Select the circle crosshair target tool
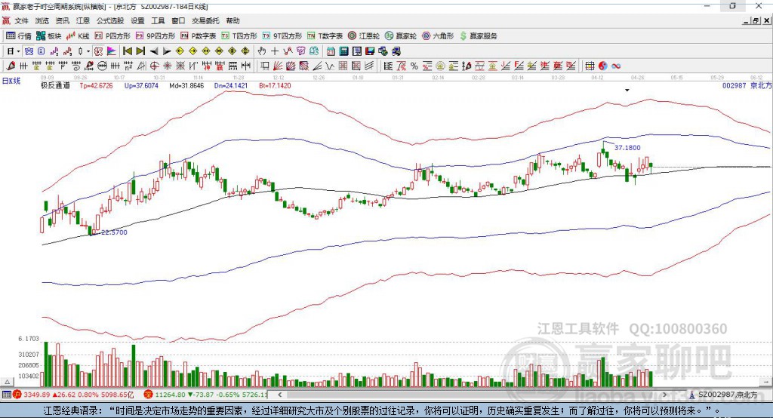Screen dimensions: 773x418 pyautogui.click(x=154, y=66)
